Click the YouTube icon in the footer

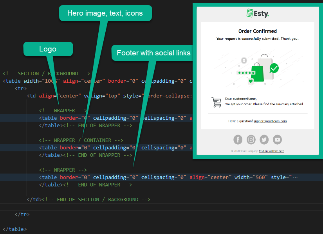[x=277, y=139]
